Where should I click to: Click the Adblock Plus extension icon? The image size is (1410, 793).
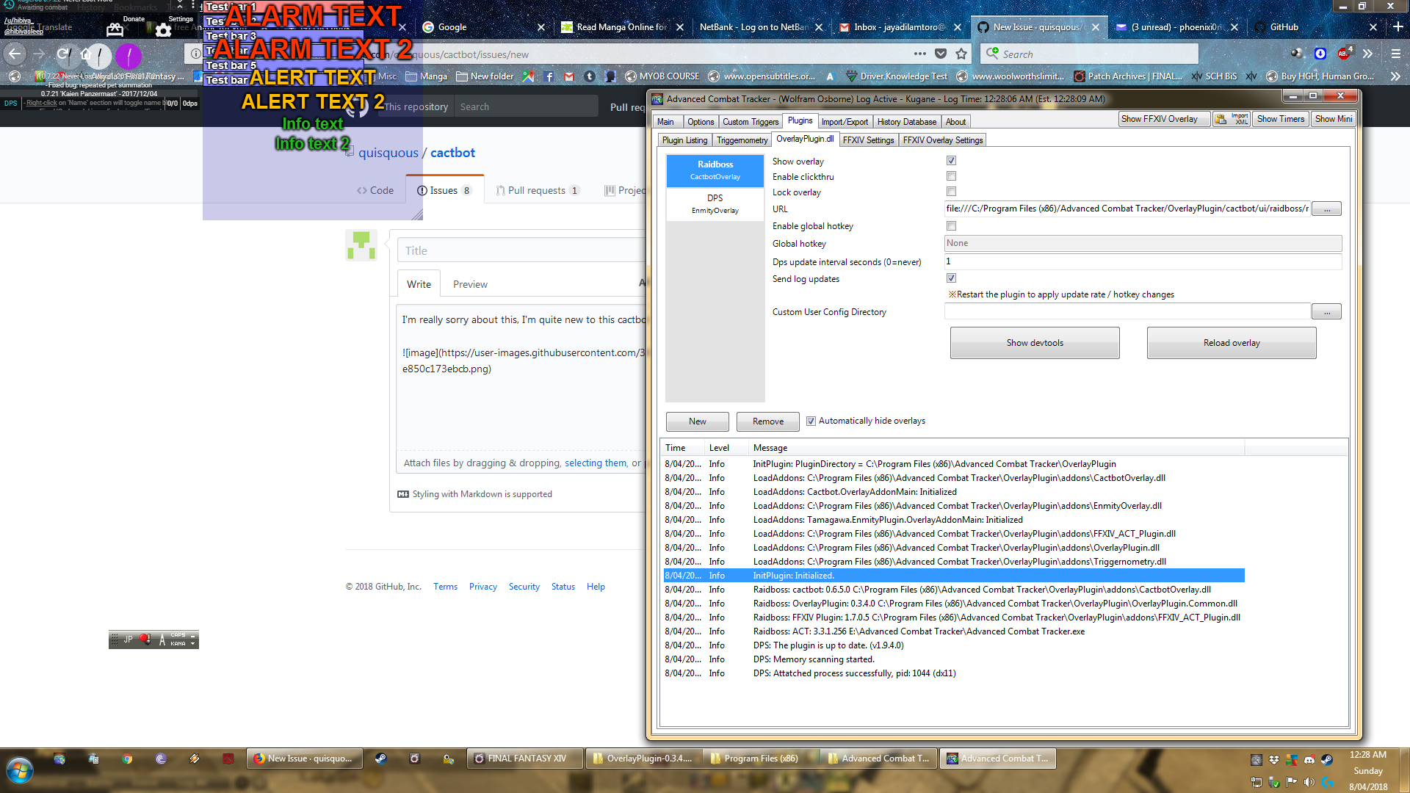click(1344, 54)
